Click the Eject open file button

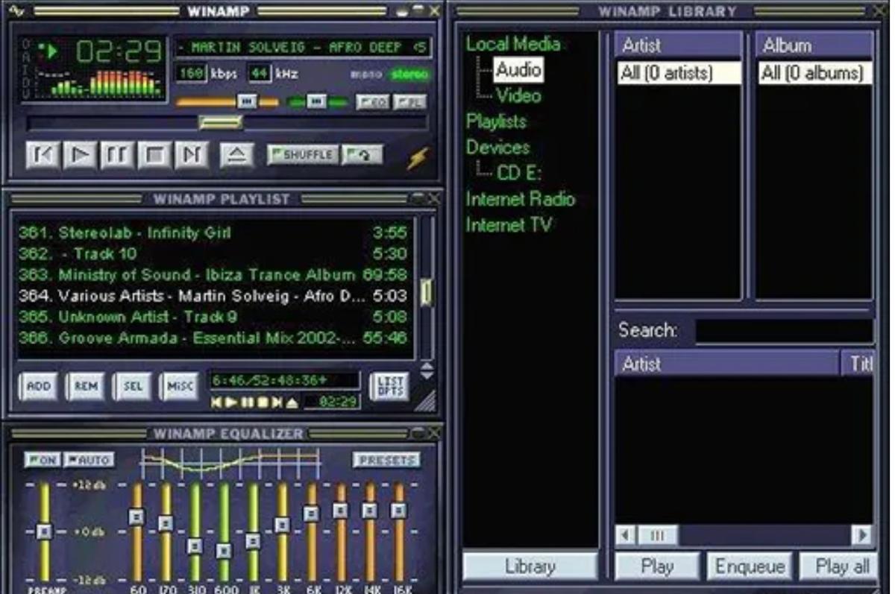(236, 155)
